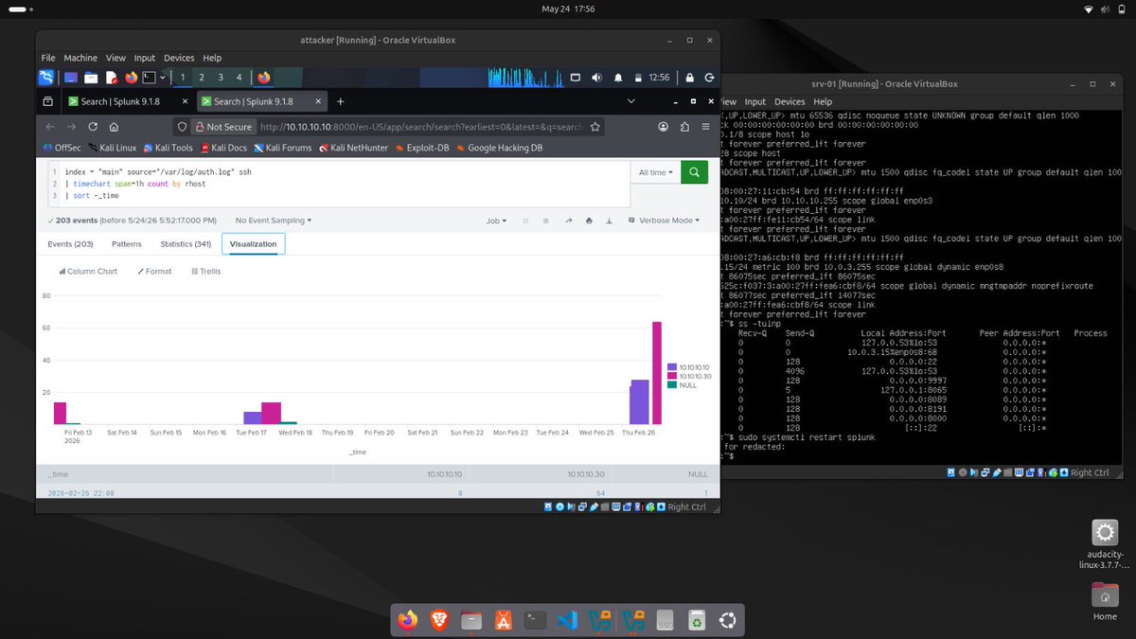Click into the Splunk search query editor
This screenshot has width=1136, height=639.
(339, 184)
